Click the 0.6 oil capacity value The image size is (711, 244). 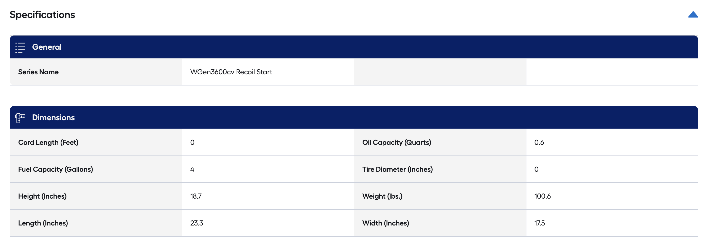tap(539, 143)
